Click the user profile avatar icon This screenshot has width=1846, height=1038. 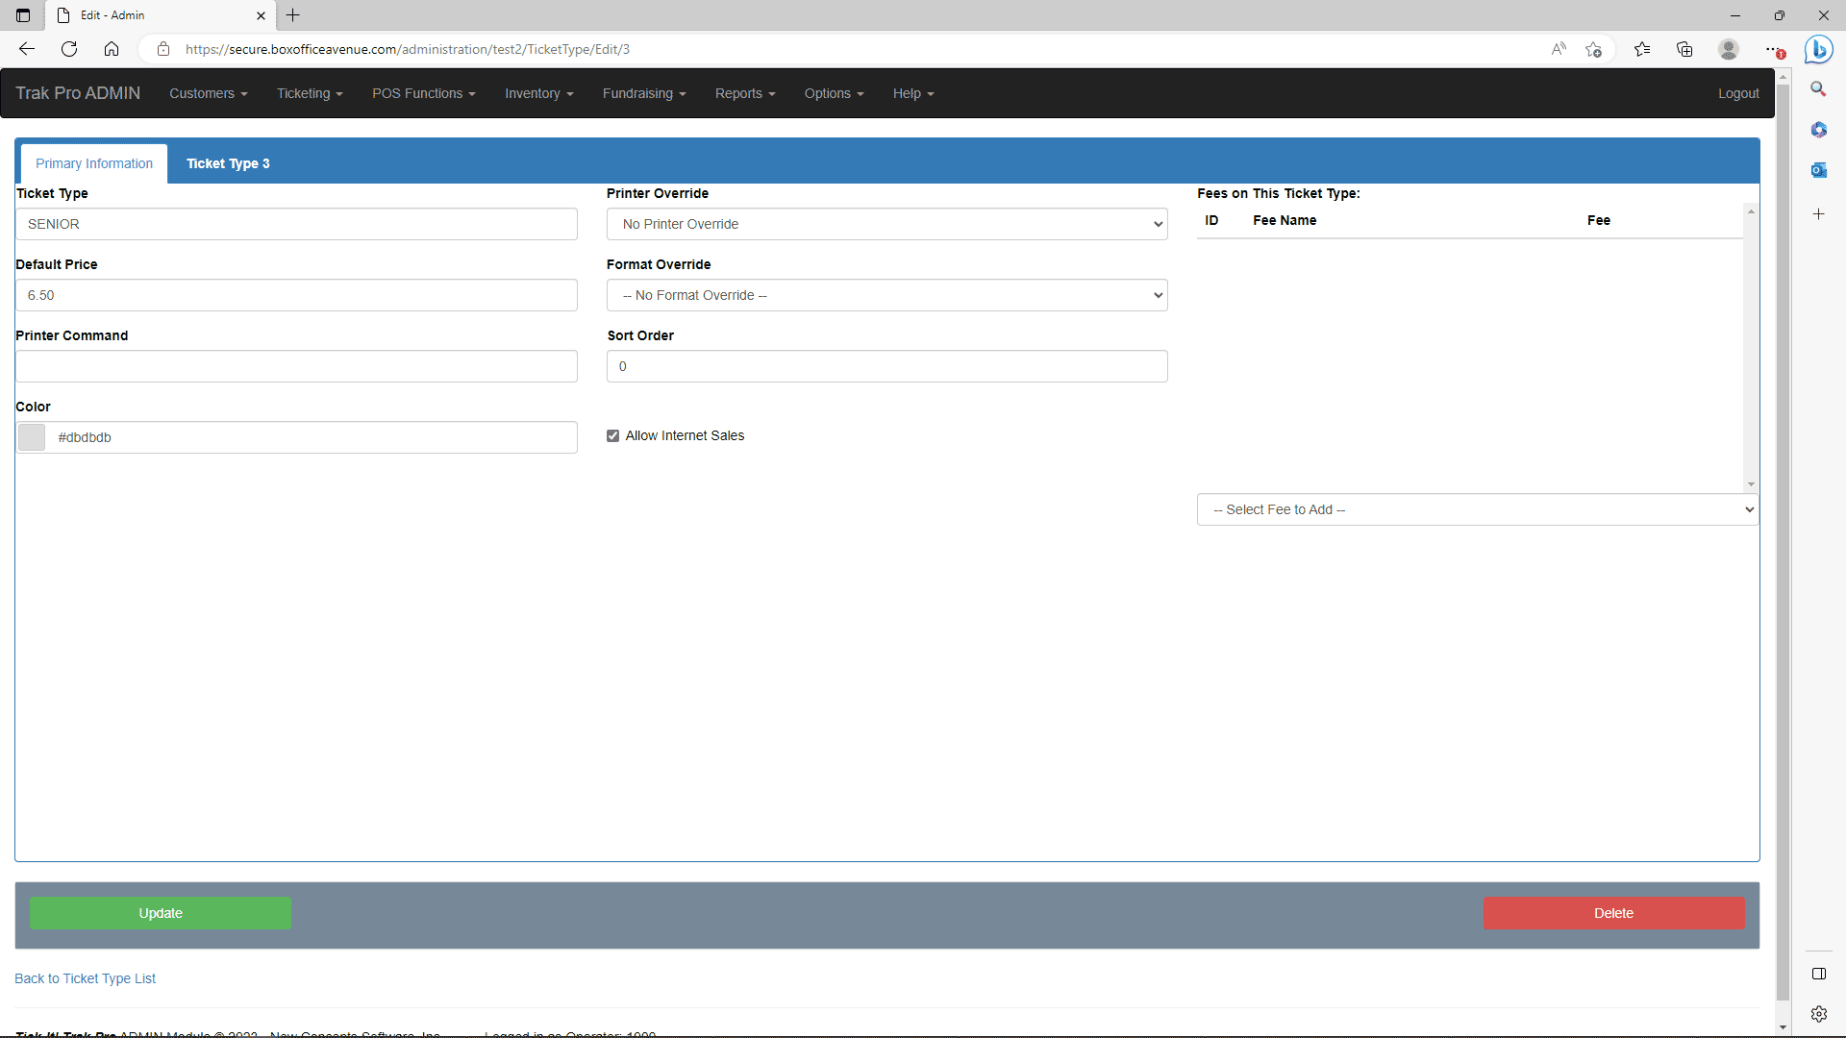[1729, 49]
